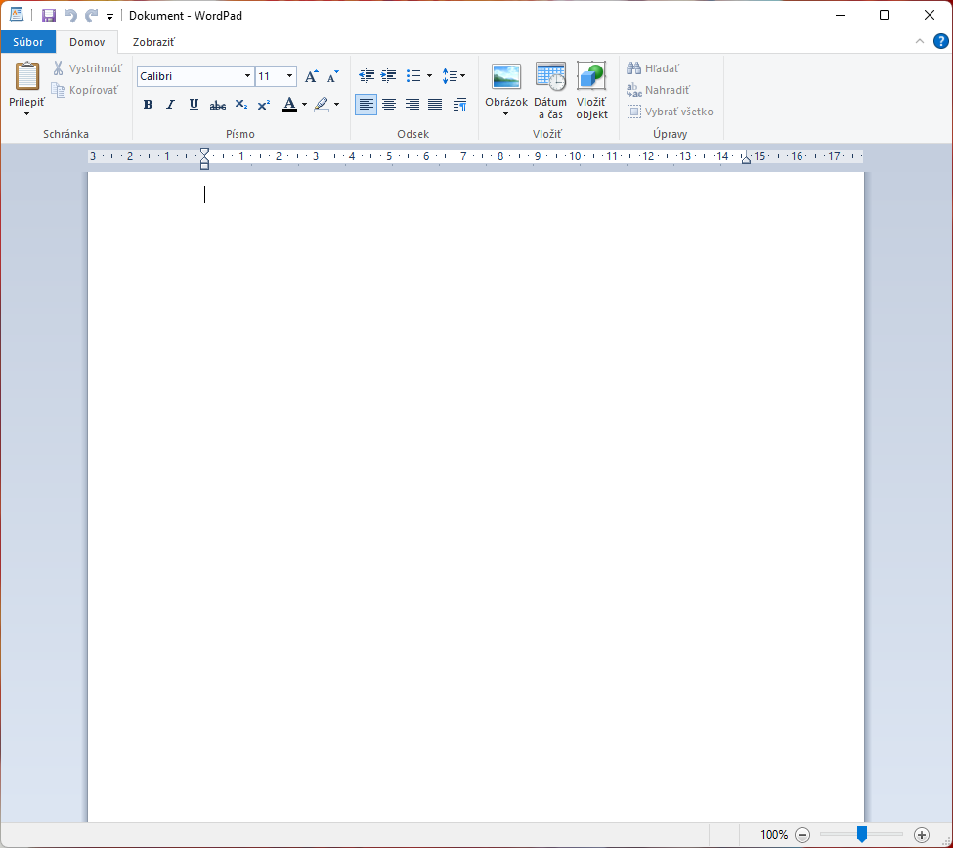953x848 pixels.
Task: Enable center text alignment
Action: tap(389, 105)
